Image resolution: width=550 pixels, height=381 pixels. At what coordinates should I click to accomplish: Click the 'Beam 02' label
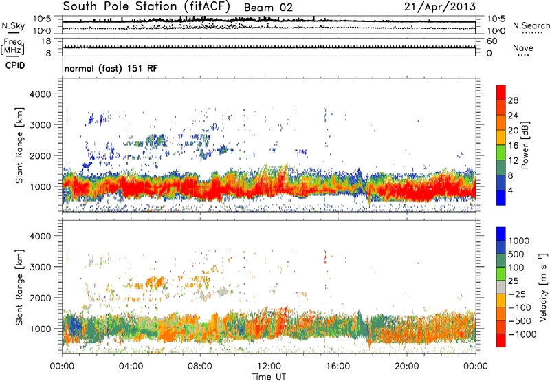click(x=268, y=8)
